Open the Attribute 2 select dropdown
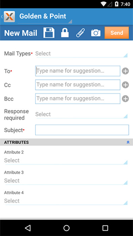Image resolution: width=133 pixels, height=236 pixels. pyautogui.click(x=66, y=160)
